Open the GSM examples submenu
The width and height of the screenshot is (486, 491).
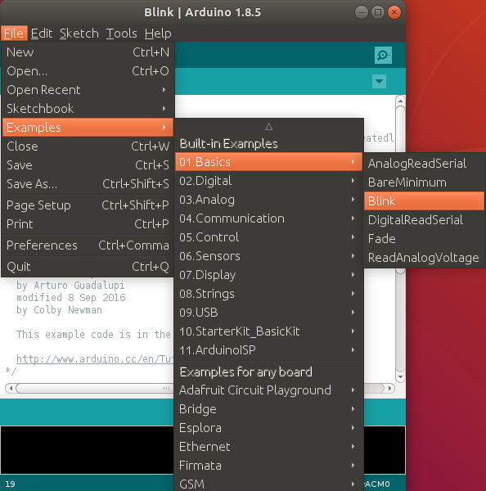(268, 484)
